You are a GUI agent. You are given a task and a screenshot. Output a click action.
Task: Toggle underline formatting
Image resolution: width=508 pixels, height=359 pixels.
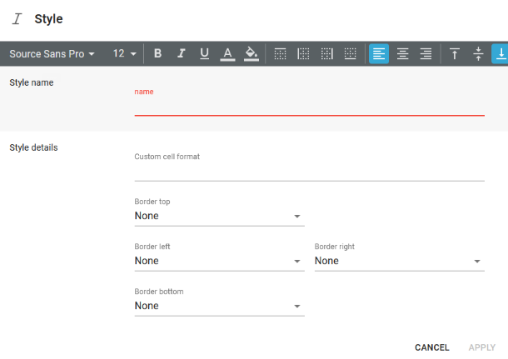click(x=204, y=53)
